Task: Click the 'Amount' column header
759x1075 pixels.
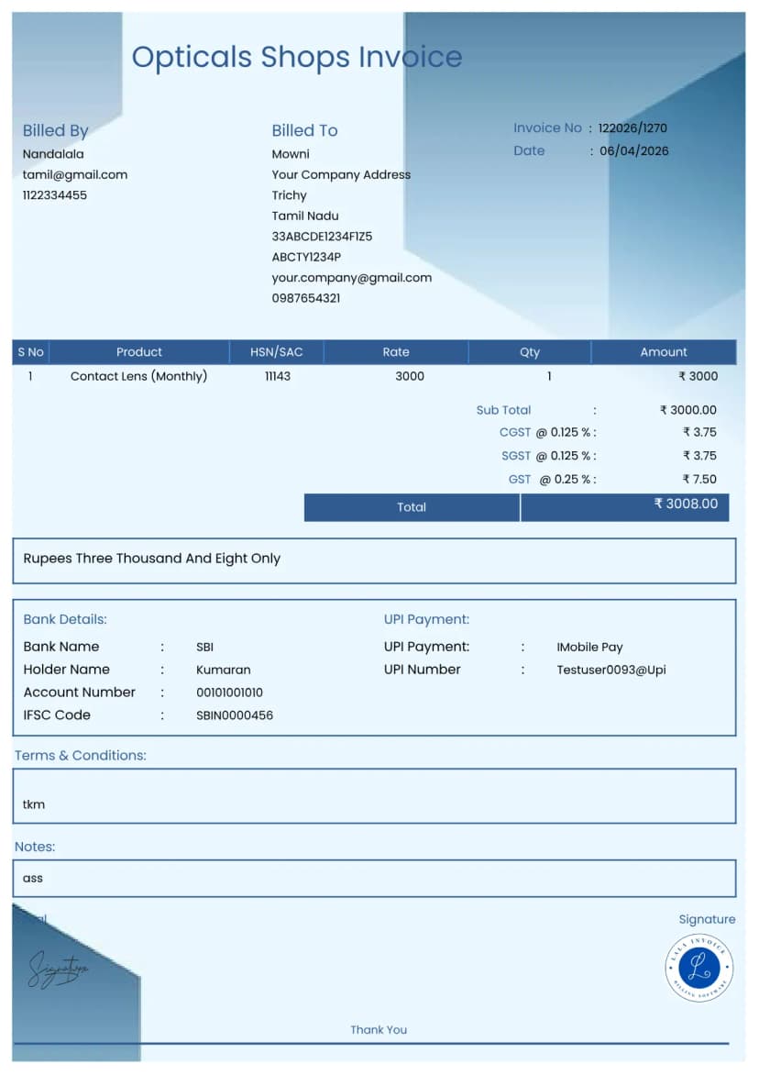Action: (663, 351)
